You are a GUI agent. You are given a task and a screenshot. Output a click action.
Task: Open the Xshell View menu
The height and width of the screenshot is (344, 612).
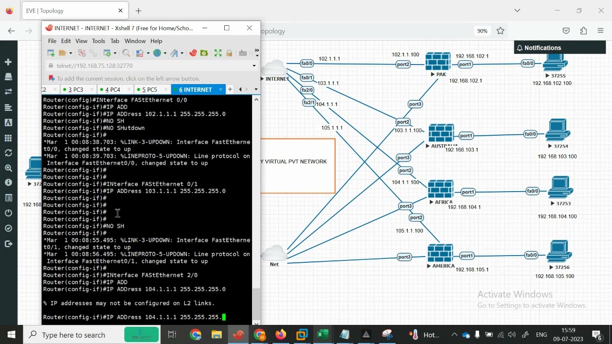(81, 41)
